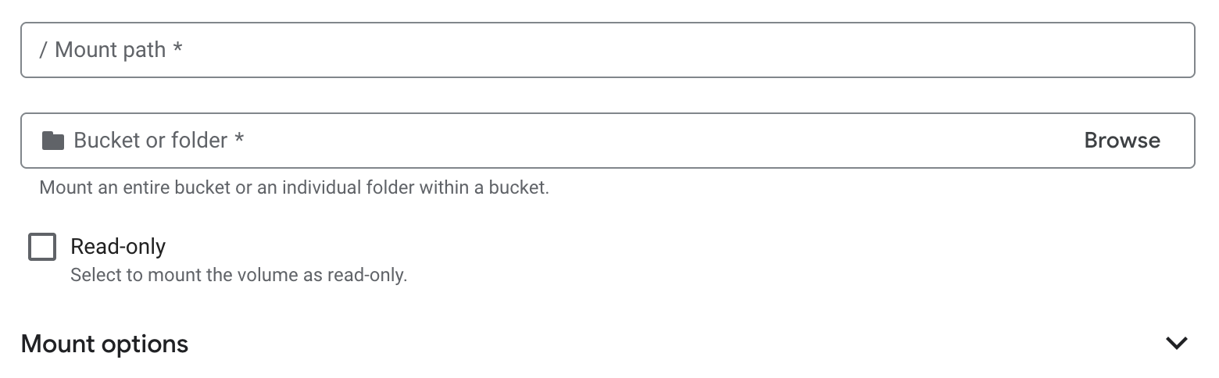Viewport: 1219px width, 378px height.
Task: Click the asterisk after Mount path
Action: 178,49
